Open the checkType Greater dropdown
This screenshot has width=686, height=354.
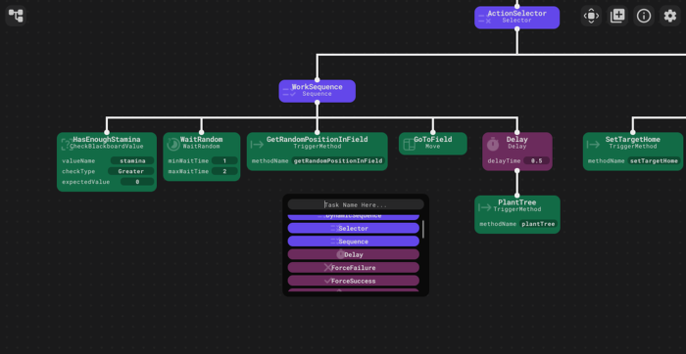pos(130,171)
